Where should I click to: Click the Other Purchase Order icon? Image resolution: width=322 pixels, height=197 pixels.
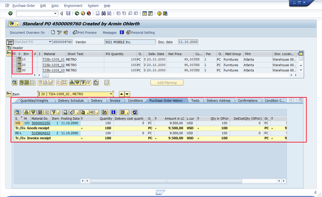pyautogui.click(x=66, y=32)
